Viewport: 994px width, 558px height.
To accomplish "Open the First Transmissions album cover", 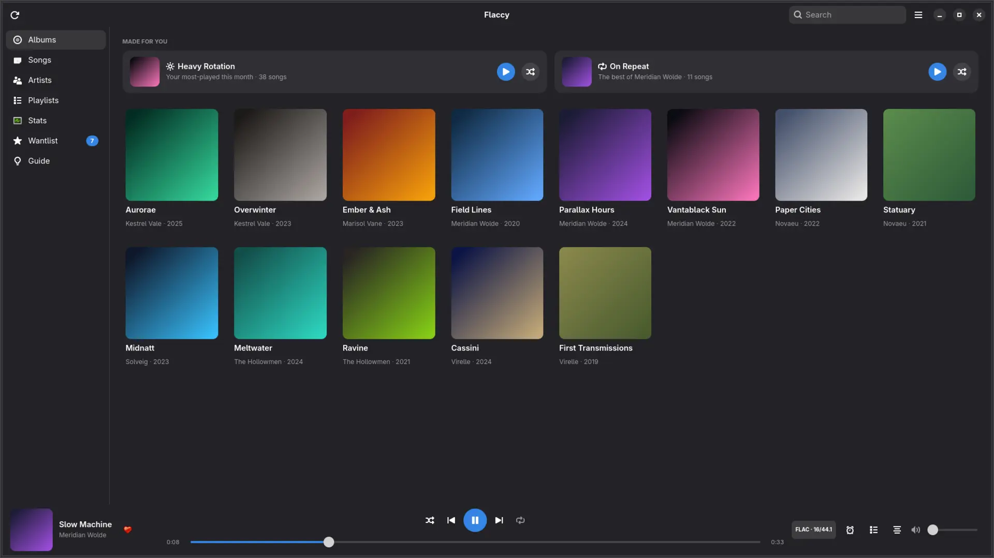I will coord(605,293).
